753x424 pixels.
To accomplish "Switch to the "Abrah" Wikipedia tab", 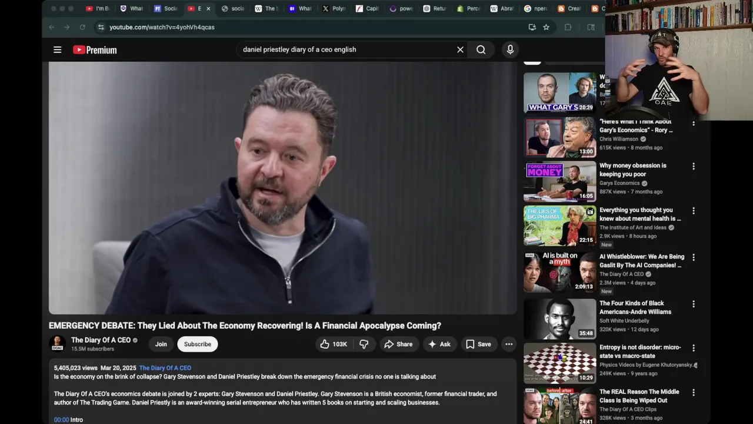I will tap(503, 9).
